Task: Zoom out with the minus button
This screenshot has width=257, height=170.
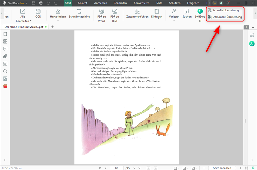Action: (204, 168)
